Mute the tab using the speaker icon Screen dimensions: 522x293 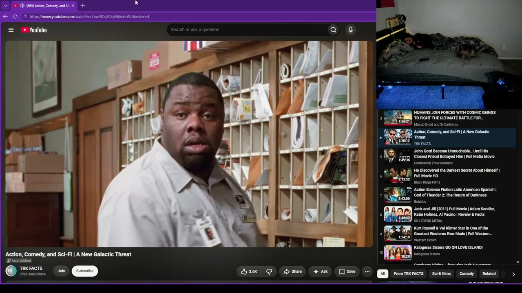(x=22, y=6)
